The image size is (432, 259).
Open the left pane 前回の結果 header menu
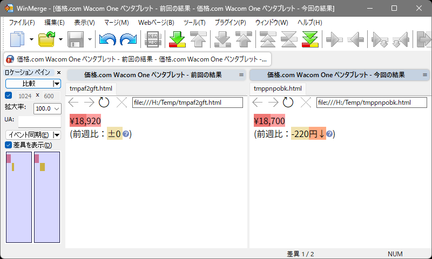point(241,75)
